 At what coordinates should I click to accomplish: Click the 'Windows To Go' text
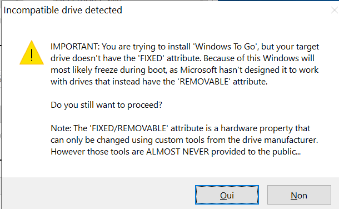point(226,47)
